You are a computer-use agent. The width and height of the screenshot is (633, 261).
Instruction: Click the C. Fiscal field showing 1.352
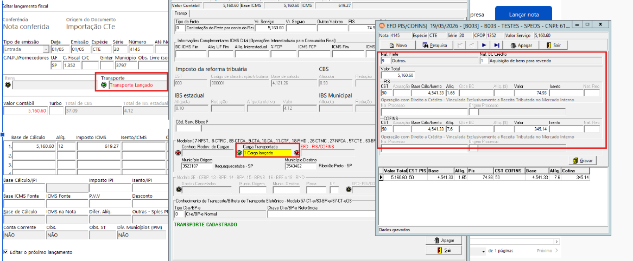pos(71,65)
